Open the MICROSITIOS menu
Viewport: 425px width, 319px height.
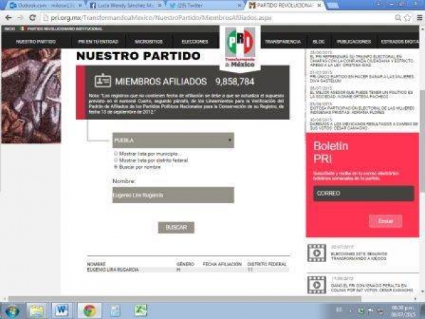coord(149,41)
